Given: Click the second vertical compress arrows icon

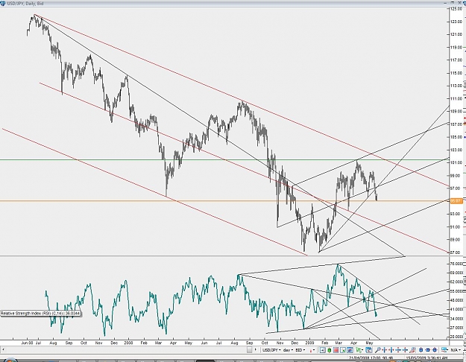Looking at the screenshot, I should pos(405,350).
